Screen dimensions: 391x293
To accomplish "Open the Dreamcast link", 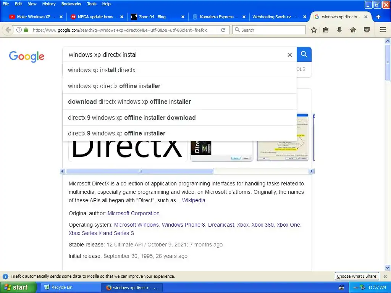I will pos(221,225).
